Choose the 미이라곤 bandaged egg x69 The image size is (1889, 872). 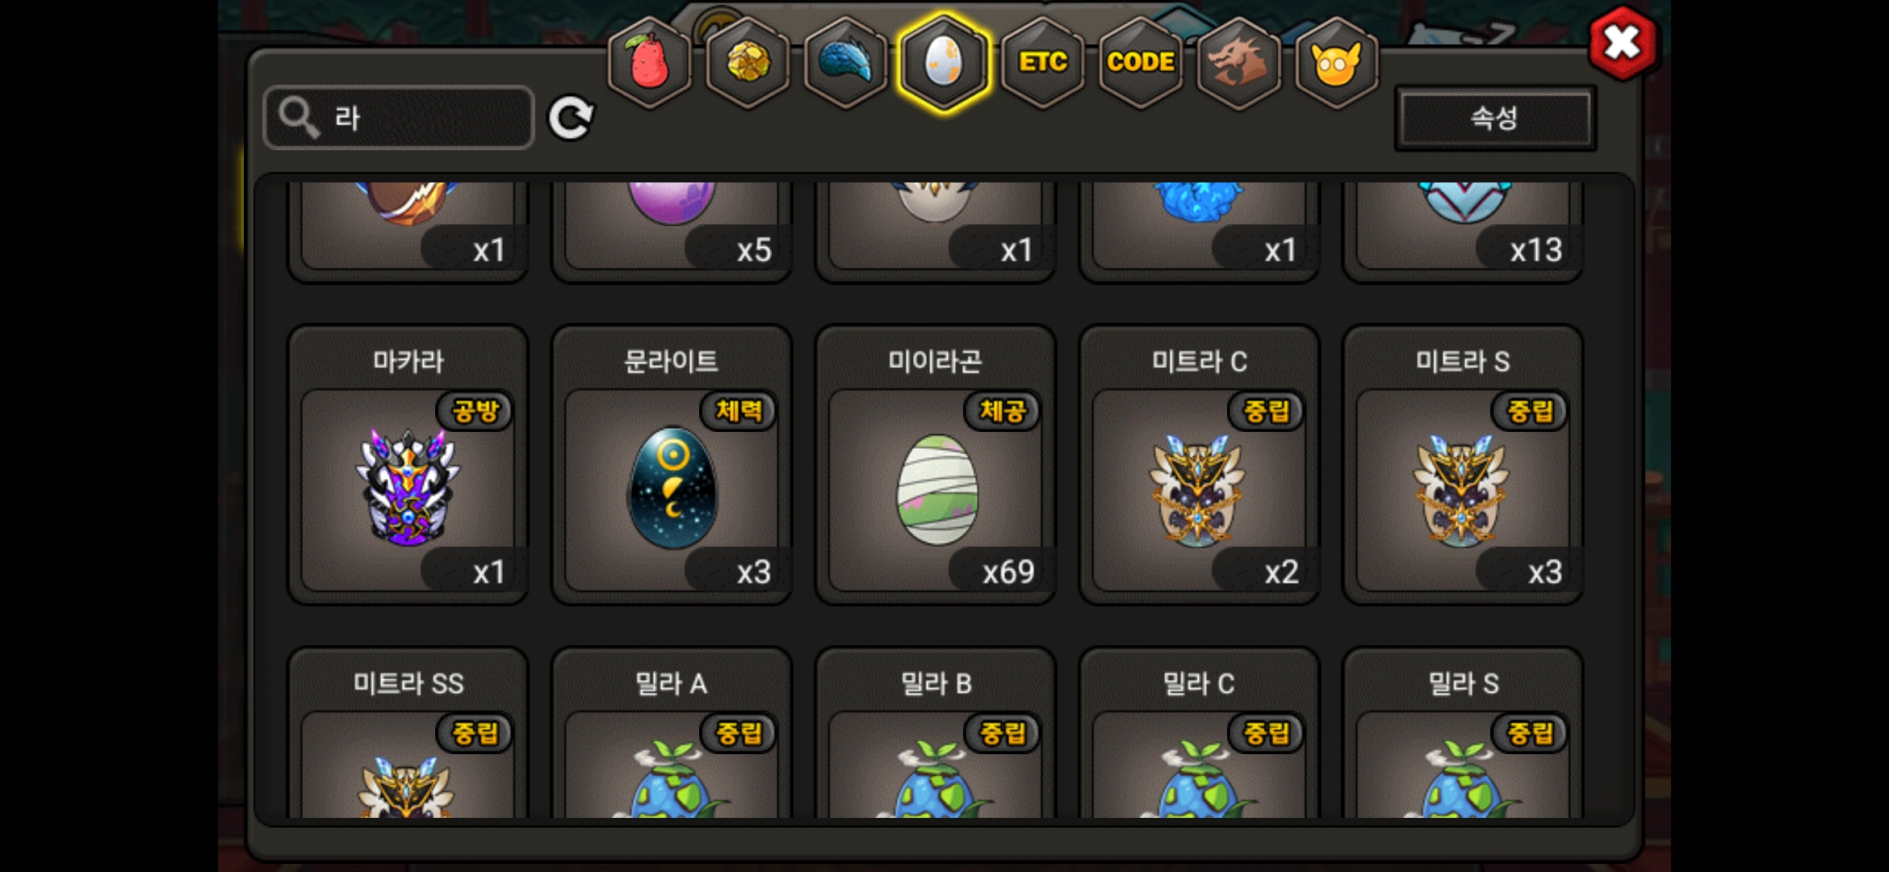pos(936,464)
